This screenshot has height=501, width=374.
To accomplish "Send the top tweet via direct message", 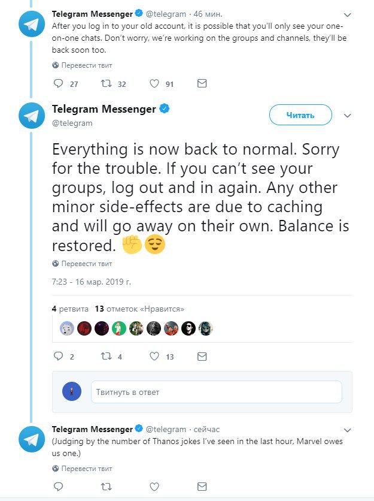I will [202, 84].
